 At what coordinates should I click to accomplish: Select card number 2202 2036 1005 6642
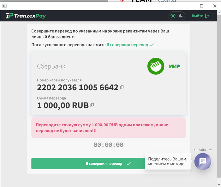tap(78, 87)
